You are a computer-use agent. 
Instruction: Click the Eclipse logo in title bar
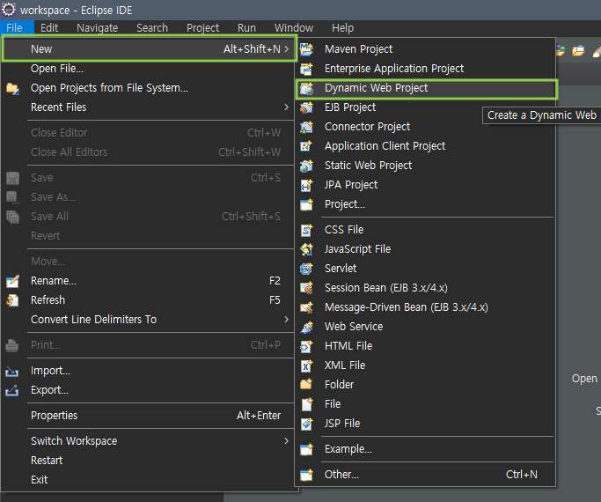[x=9, y=10]
